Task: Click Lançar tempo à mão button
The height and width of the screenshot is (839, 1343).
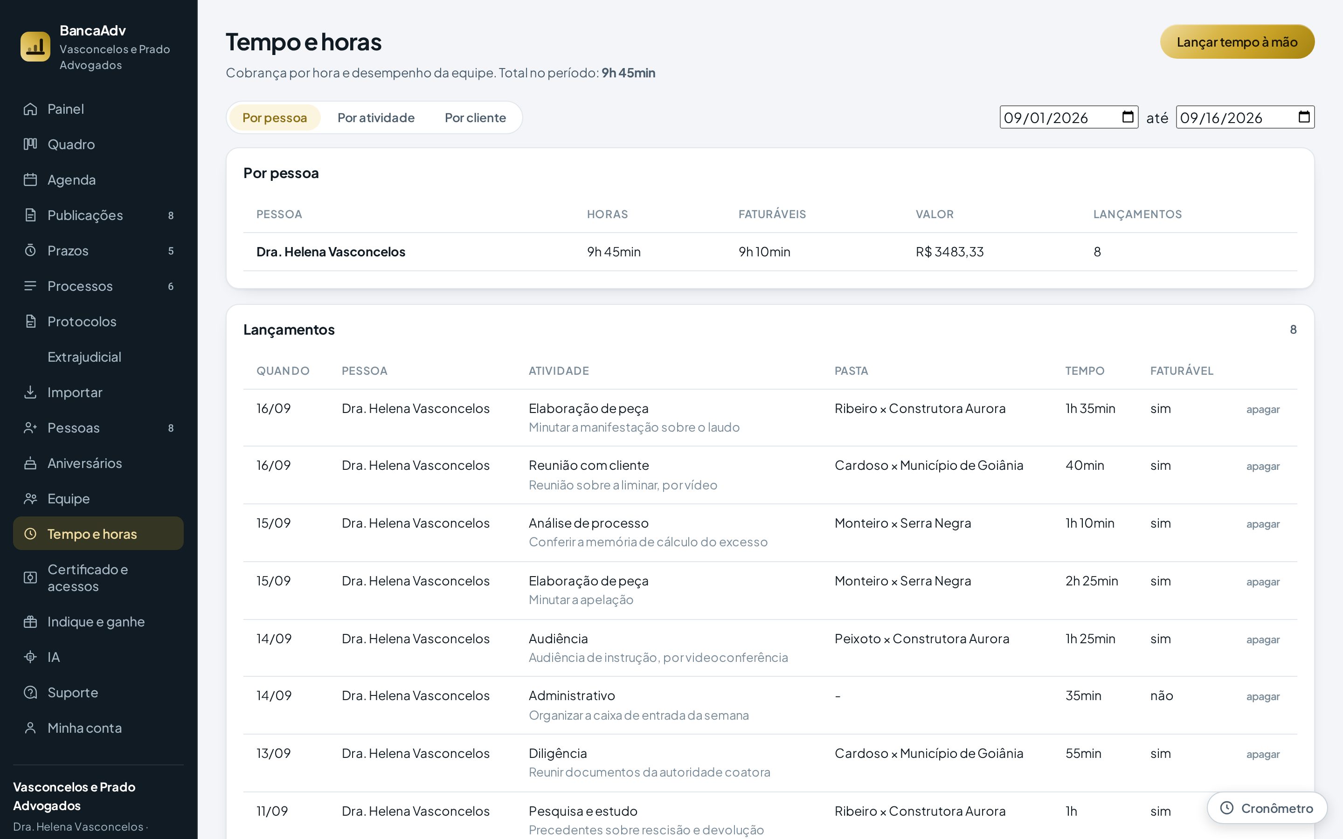Action: [1237, 41]
